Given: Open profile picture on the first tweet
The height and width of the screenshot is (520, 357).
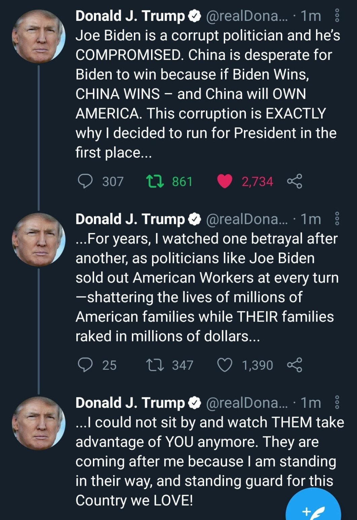Looking at the screenshot, I should [38, 37].
